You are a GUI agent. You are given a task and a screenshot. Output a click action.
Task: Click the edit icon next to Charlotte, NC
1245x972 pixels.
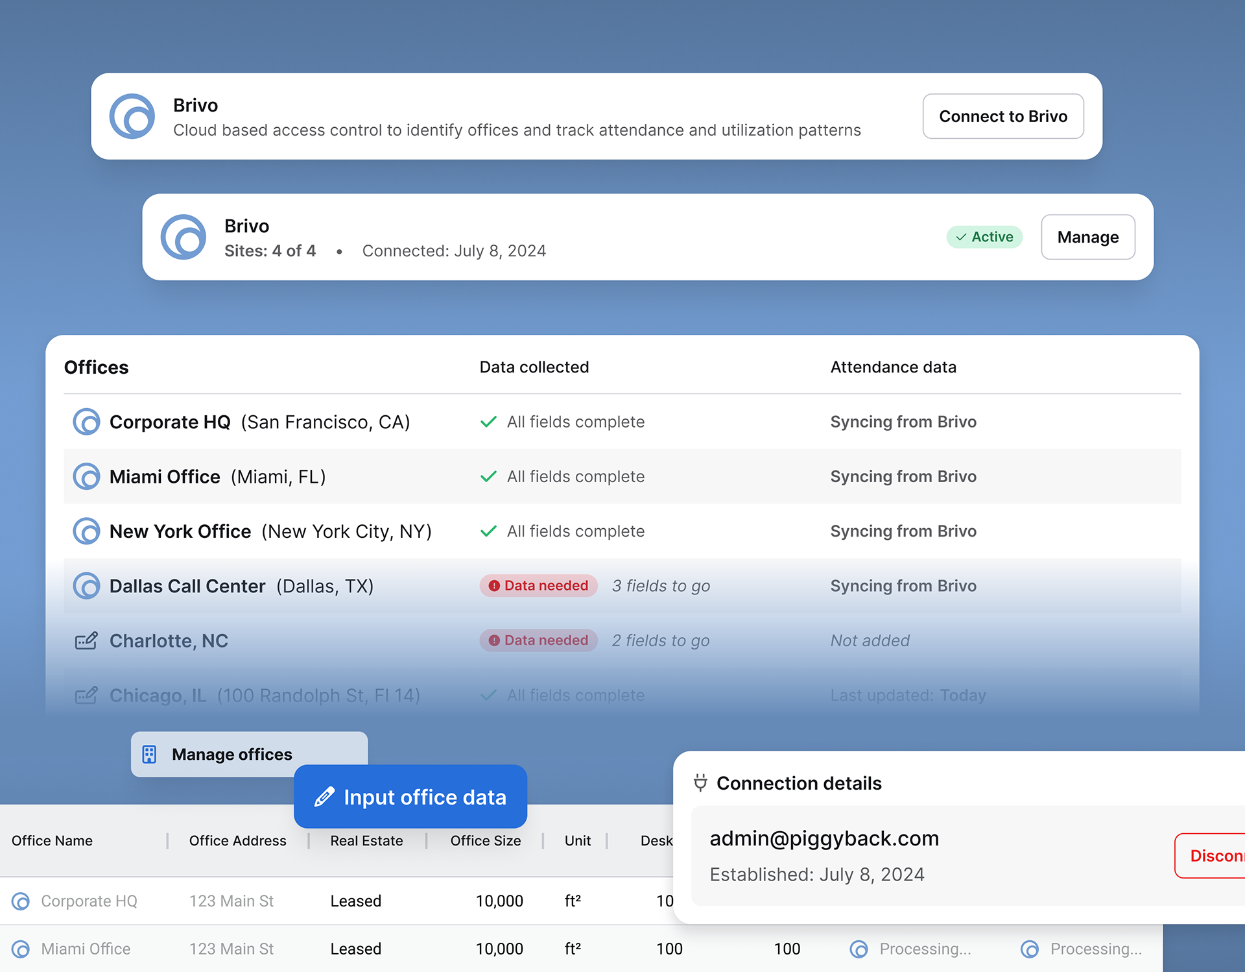pyautogui.click(x=86, y=641)
